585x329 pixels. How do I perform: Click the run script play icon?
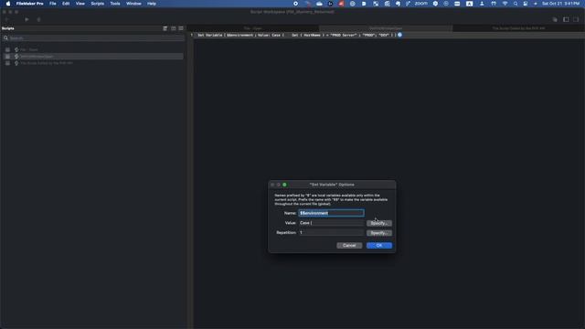coord(27,19)
